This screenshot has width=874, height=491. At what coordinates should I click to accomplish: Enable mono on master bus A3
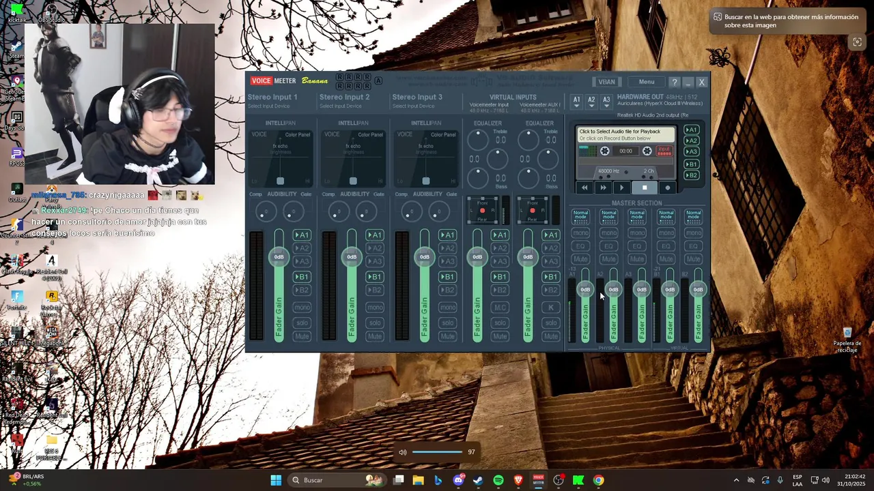click(637, 233)
